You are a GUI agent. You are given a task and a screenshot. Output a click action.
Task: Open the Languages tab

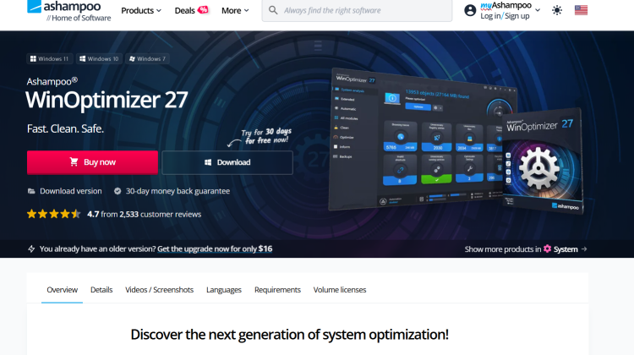click(224, 290)
